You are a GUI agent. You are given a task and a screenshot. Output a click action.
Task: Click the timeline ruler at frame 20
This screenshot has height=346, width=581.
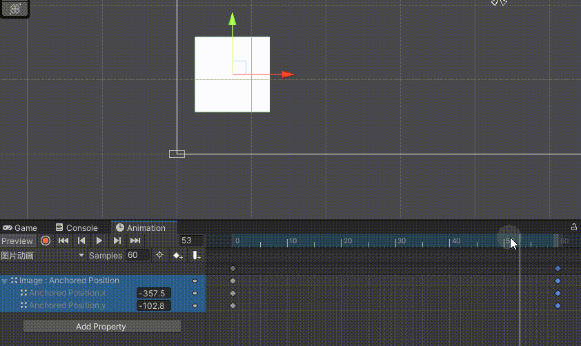pyautogui.click(x=342, y=241)
